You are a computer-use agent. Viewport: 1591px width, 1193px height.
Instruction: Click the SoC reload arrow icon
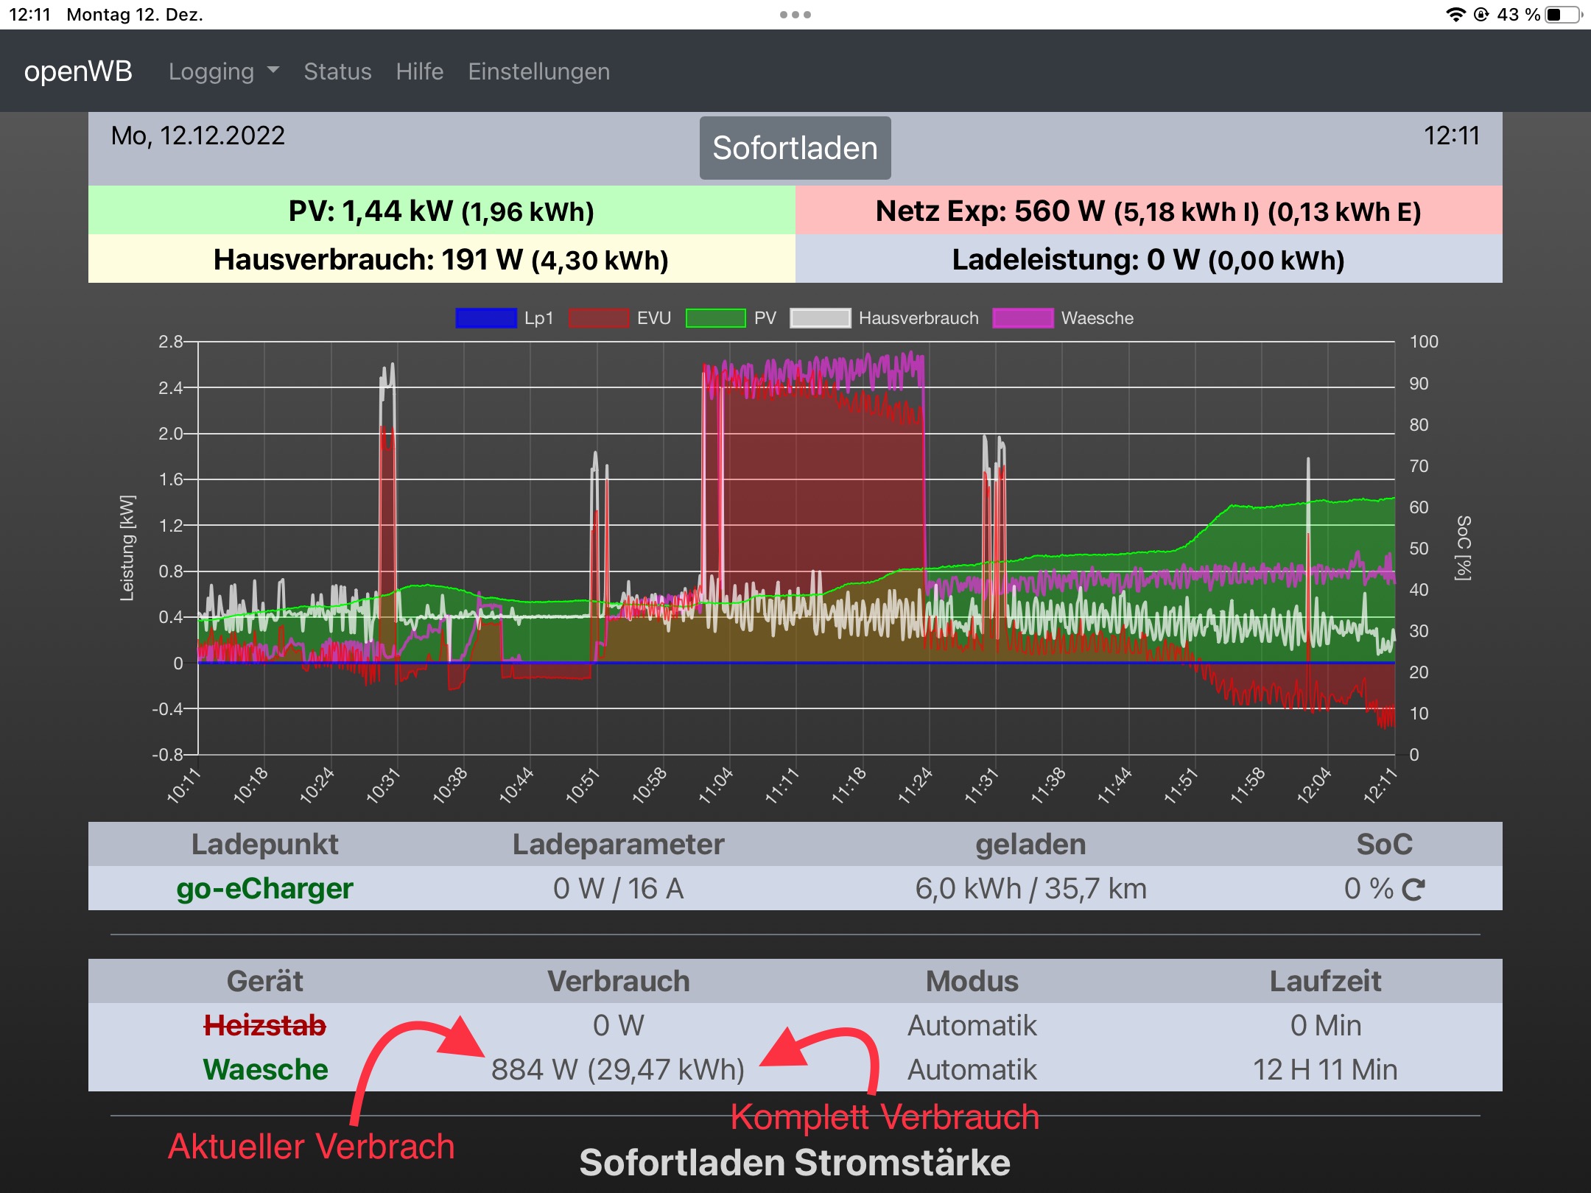[1413, 890]
